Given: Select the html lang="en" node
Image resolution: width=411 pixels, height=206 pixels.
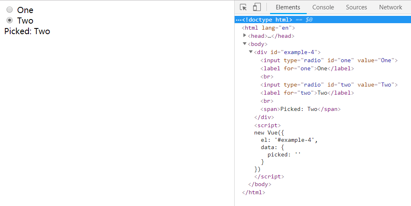Looking at the screenshot, I should tap(268, 28).
